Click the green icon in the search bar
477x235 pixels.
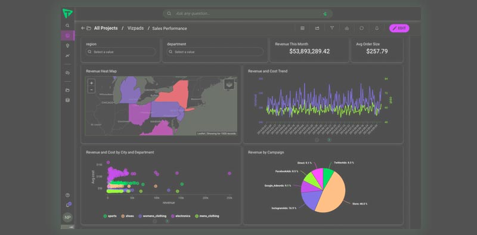tap(325, 14)
